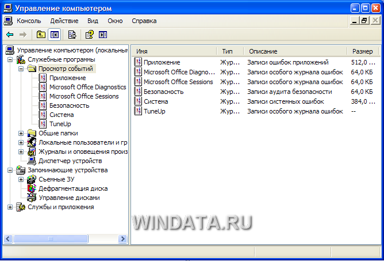Open the Действие menu

pyautogui.click(x=64, y=21)
